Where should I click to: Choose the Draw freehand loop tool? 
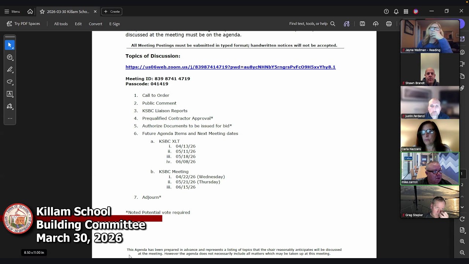(x=10, y=82)
